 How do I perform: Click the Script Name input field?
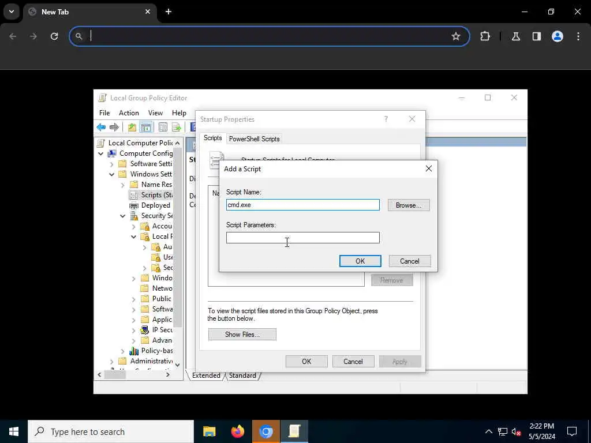[302, 205]
